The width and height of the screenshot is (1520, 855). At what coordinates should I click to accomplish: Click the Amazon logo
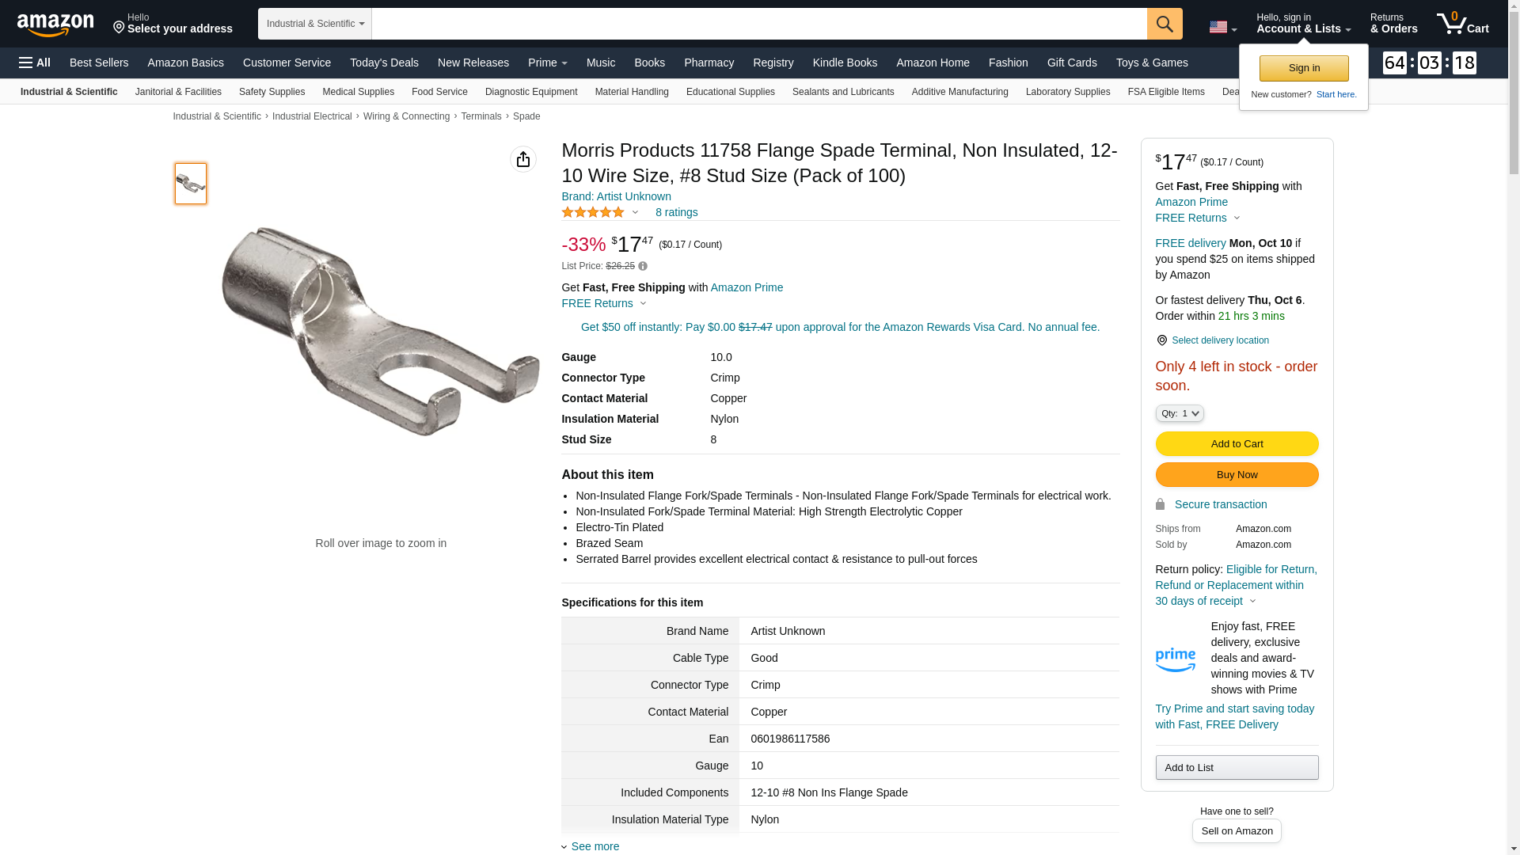pyautogui.click(x=55, y=25)
